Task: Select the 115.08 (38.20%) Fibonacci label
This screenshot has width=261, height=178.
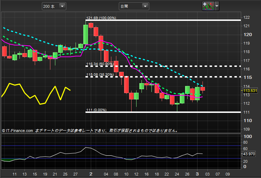Action: [x=100, y=75]
